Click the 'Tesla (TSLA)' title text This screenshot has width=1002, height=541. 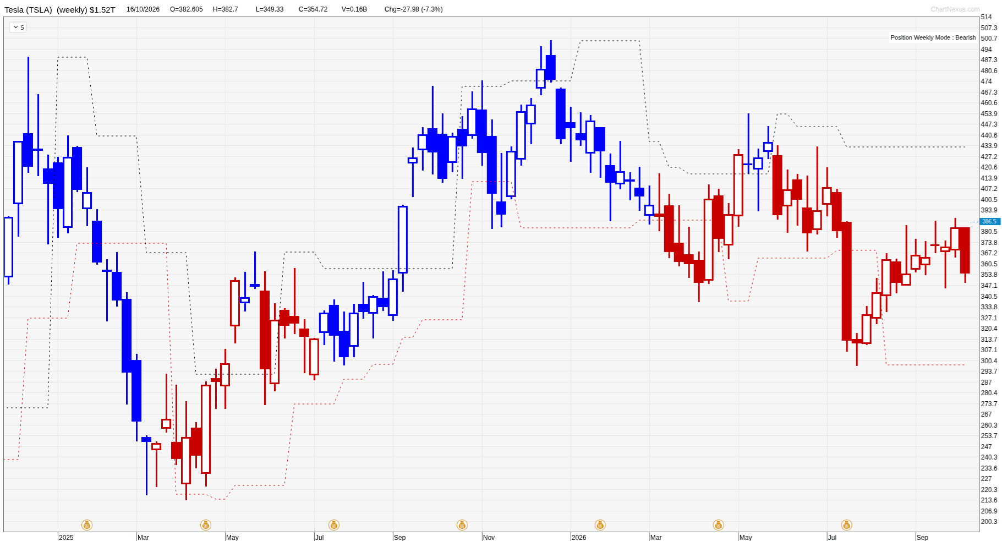(29, 9)
